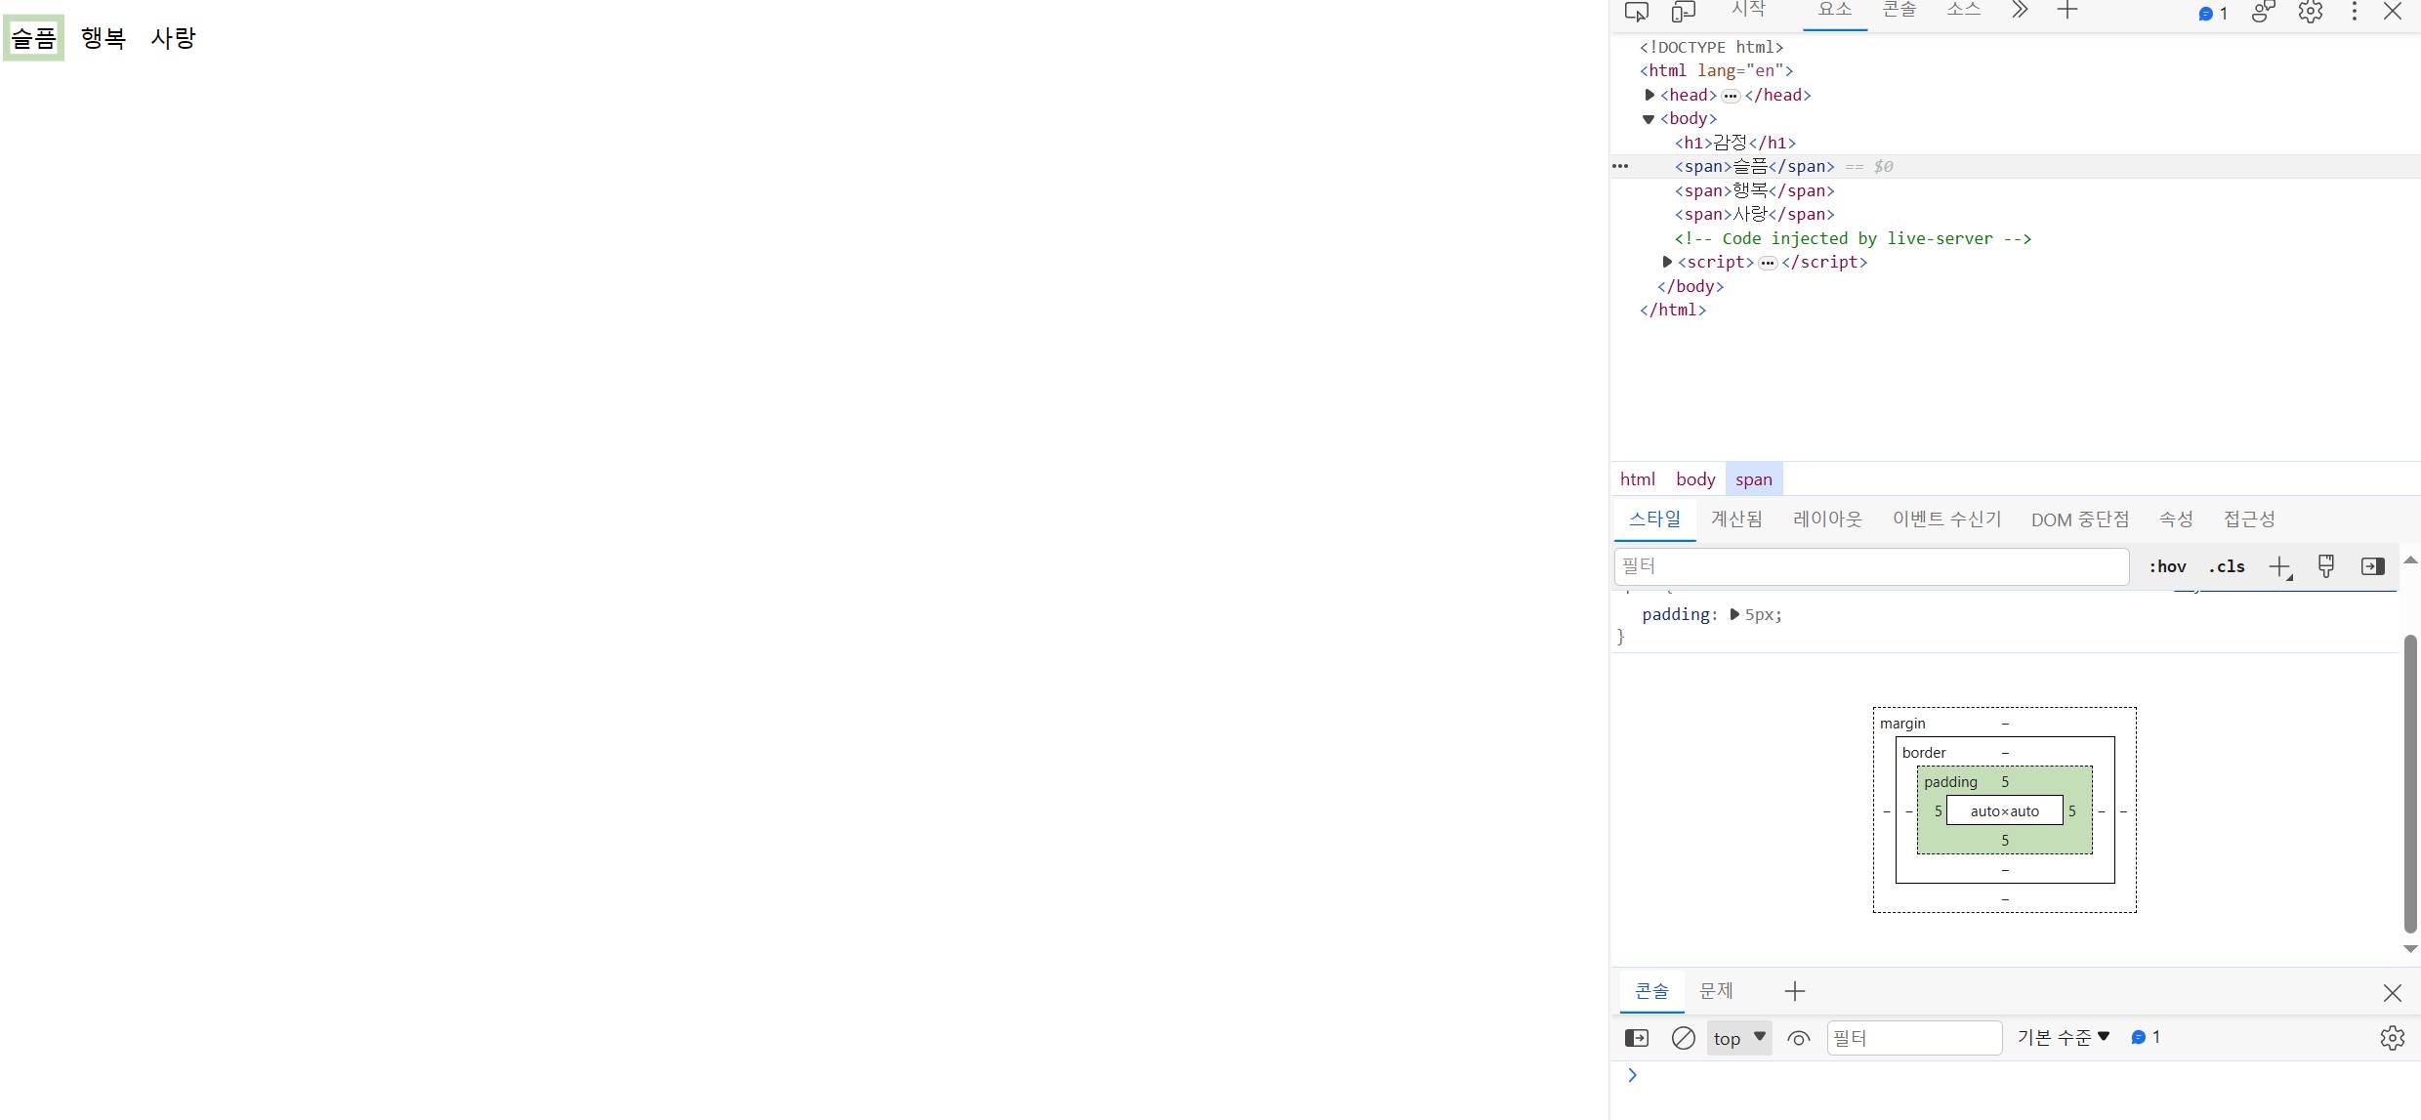The height and width of the screenshot is (1120, 2421).
Task: Add a new DevTools tool with plus icon
Action: pos(2067,11)
